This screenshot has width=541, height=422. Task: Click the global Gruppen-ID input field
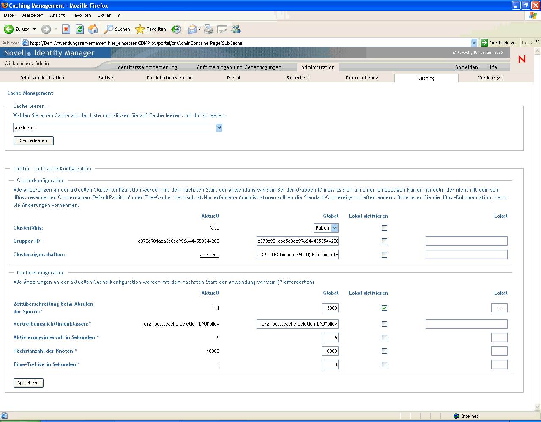(x=298, y=241)
